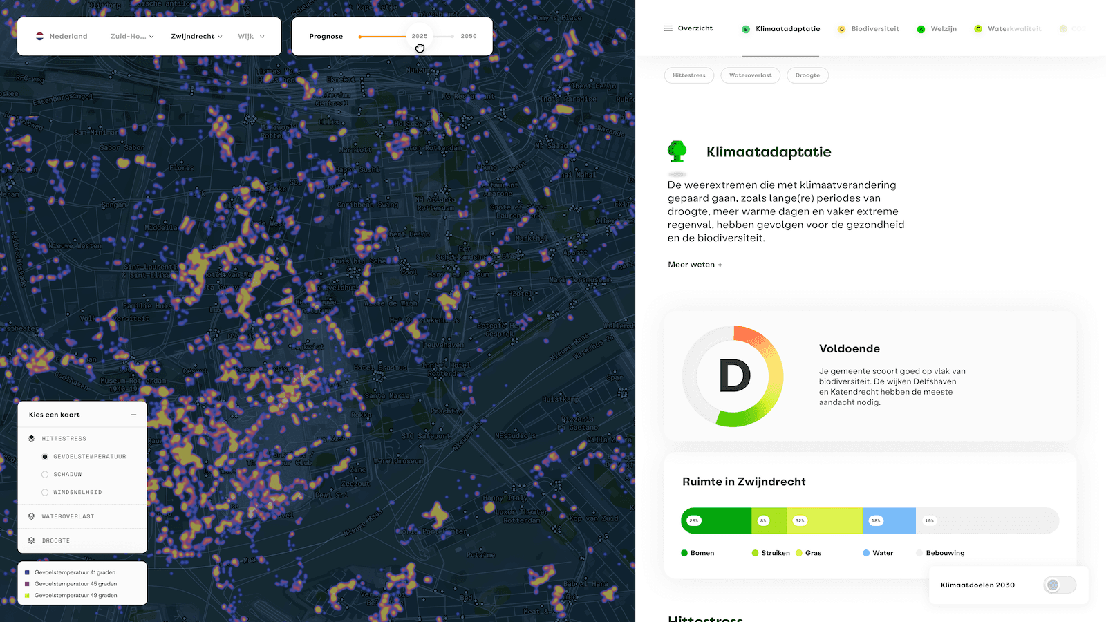This screenshot has height=622, width=1106.
Task: Click the Hittestress filter pill
Action: click(689, 75)
